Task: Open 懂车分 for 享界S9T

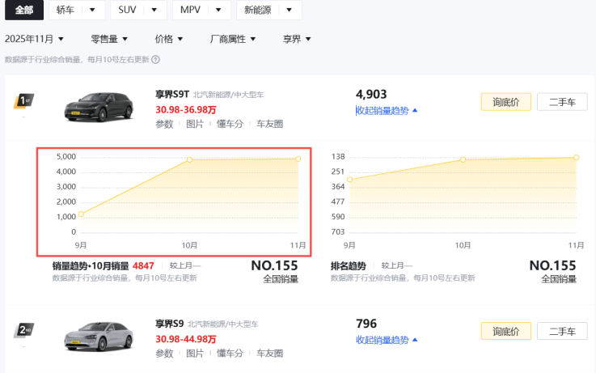Action: (x=230, y=124)
